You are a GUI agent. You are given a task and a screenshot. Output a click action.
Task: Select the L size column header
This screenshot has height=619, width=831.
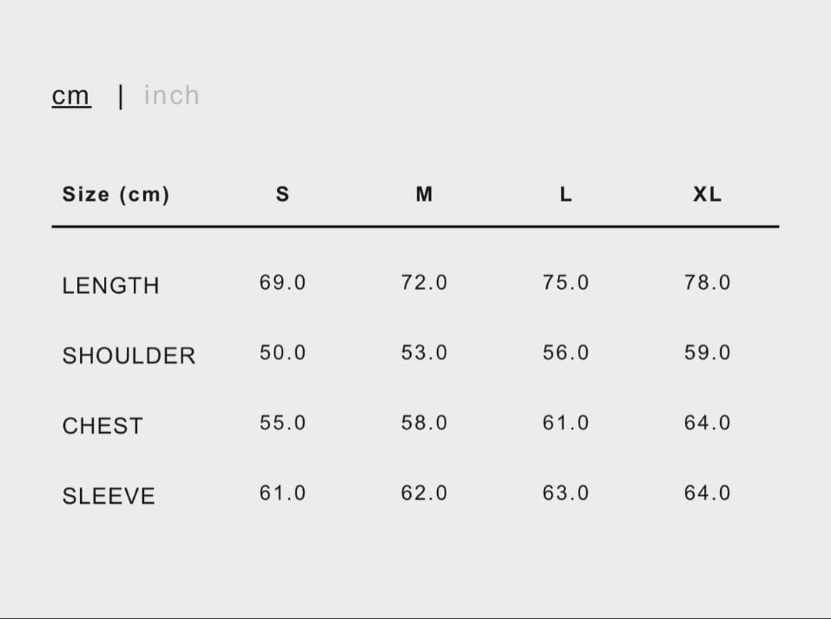[566, 195]
